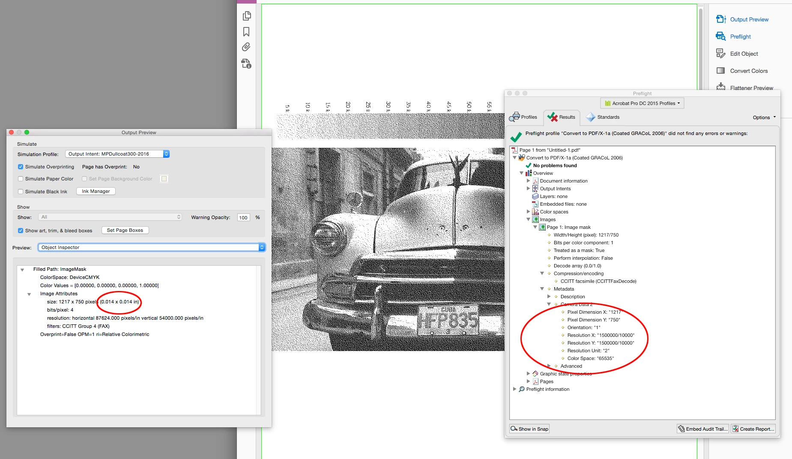Open the Preflight tool icon
The image size is (792, 459).
click(721, 36)
